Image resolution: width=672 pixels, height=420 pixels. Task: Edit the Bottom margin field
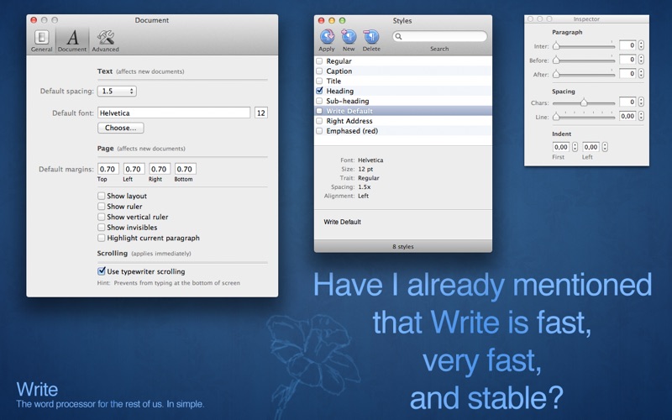185,169
